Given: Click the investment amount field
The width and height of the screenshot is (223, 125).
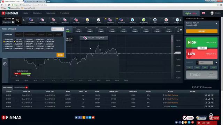Looking at the screenshot, I should pos(206,62).
